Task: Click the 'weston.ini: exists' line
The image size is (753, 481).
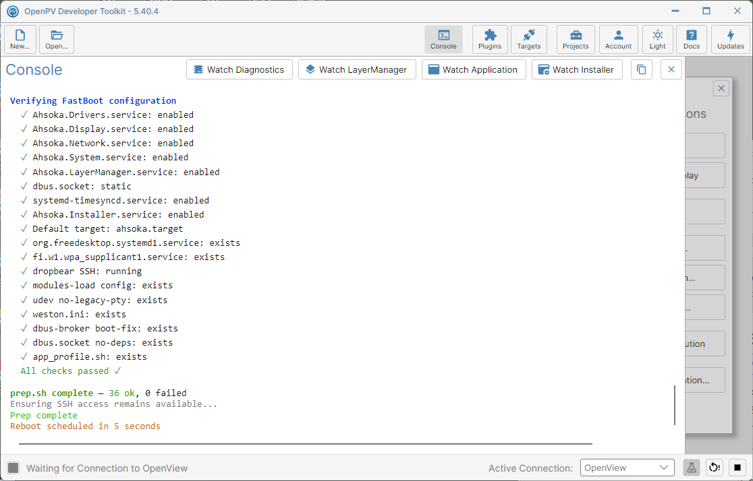Action: 74,315
